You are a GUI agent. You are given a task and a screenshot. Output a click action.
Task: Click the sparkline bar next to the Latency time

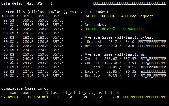click(x=153, y=71)
